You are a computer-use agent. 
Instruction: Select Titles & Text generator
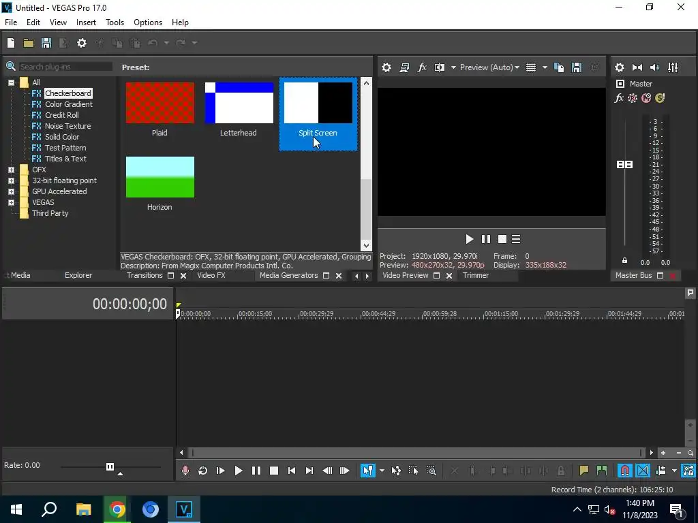click(65, 159)
